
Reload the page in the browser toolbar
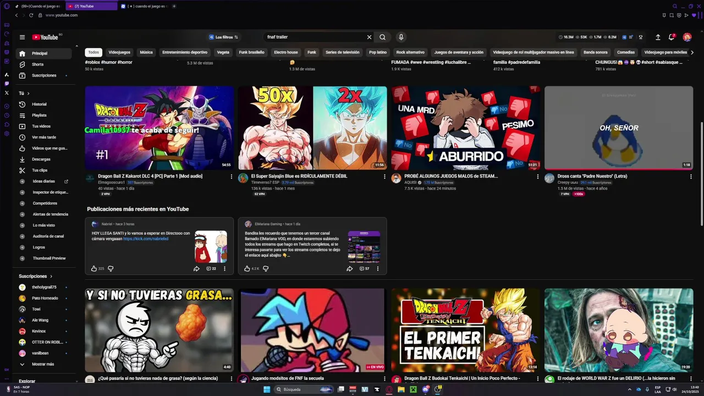click(31, 15)
